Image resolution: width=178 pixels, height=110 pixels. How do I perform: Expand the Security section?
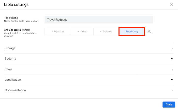(89, 59)
